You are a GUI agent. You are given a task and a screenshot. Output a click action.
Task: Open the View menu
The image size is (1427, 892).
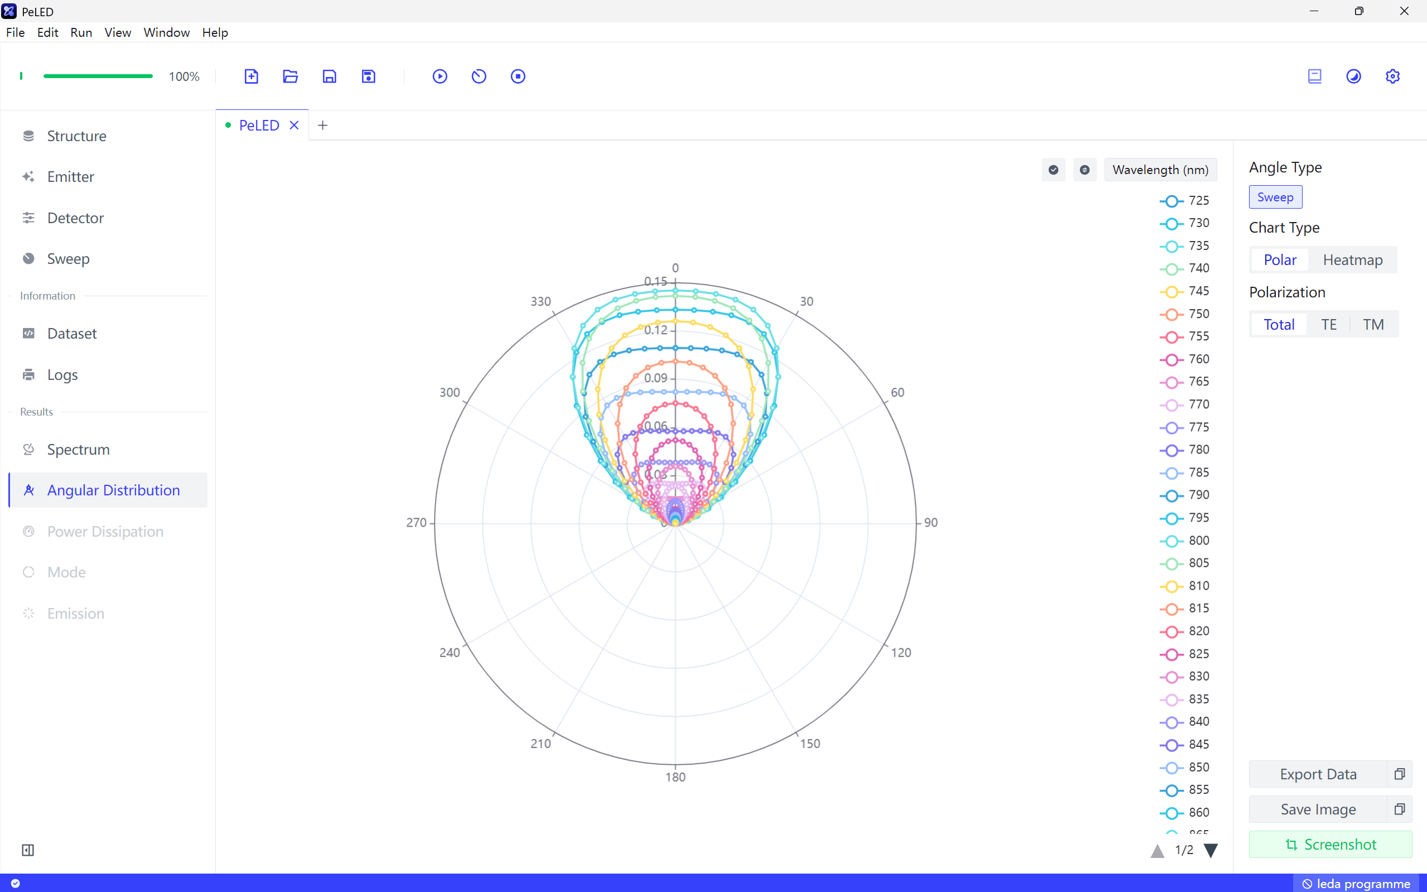118,32
